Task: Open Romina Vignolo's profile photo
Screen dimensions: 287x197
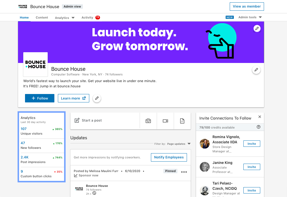Action: point(205,144)
